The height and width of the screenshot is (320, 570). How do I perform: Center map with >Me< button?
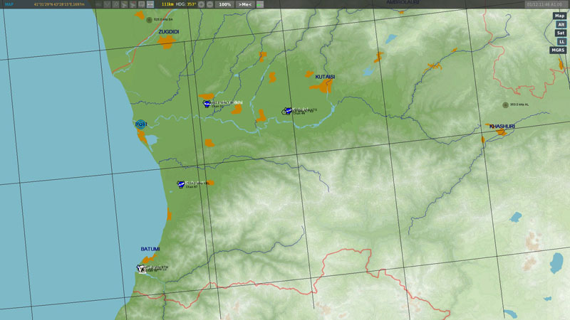click(x=245, y=4)
